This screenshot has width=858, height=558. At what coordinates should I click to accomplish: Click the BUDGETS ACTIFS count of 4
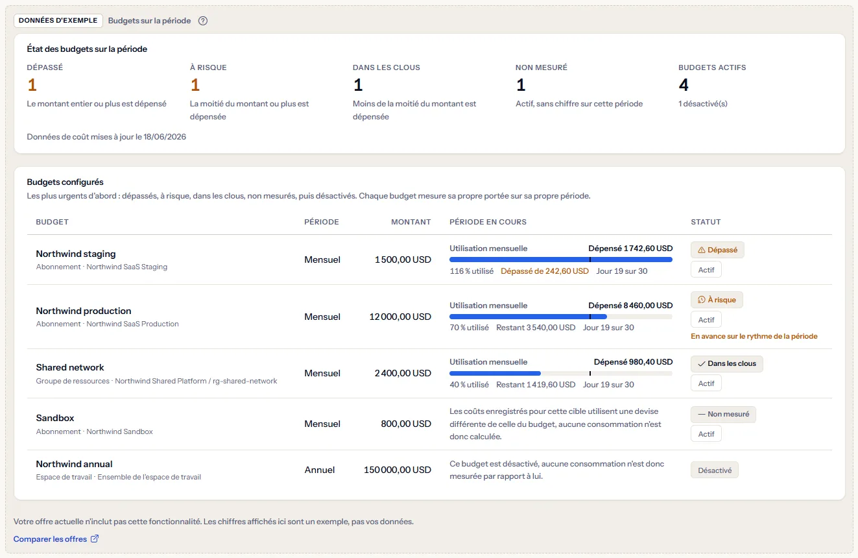click(683, 85)
